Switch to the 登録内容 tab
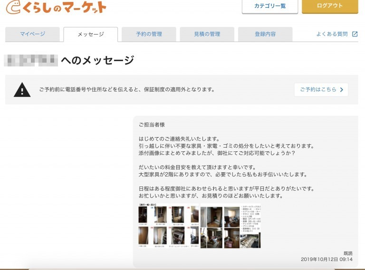The width and height of the screenshot is (365, 270). coord(265,34)
